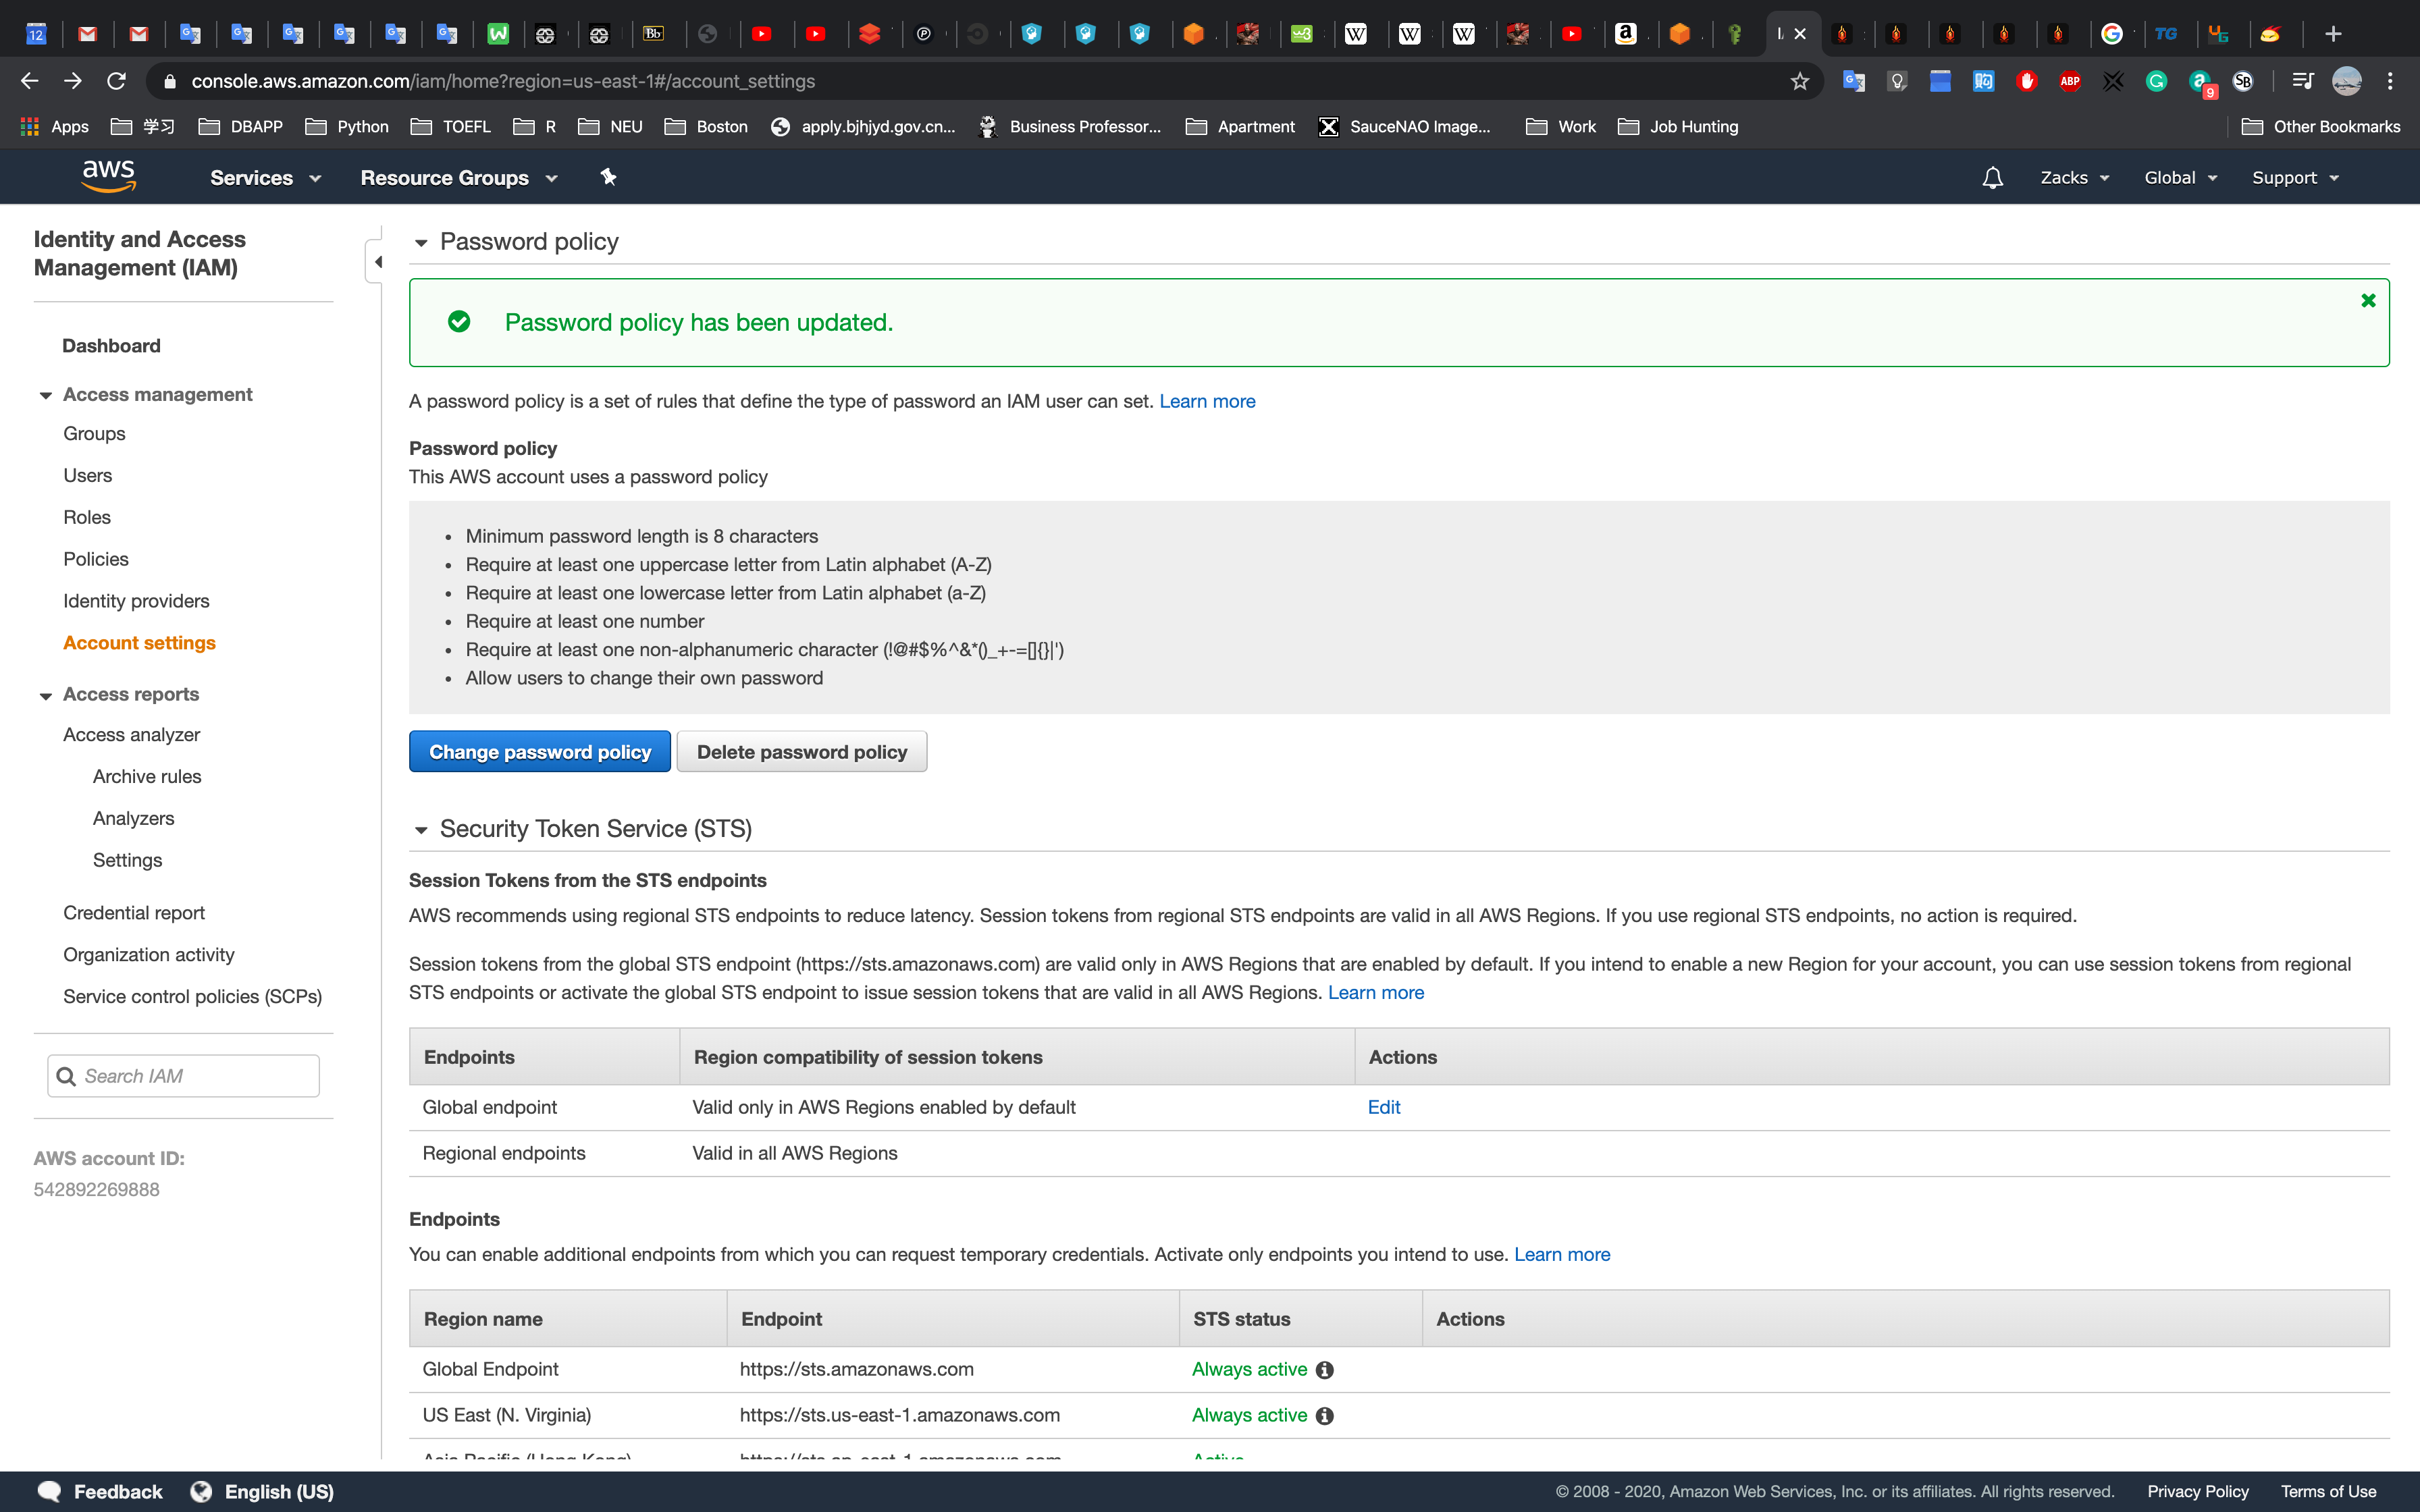Collapse the IAM sidebar with arrow handle

tap(377, 262)
